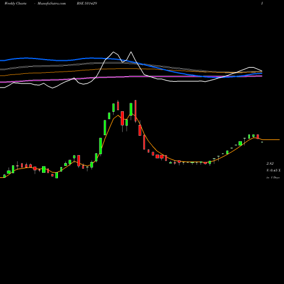Click the 'Weekly Charts' title text

pos(15,3)
